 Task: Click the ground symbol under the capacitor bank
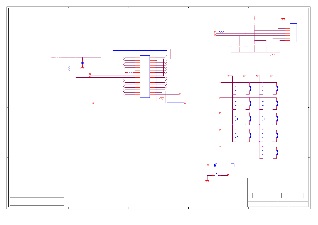coord(272,54)
